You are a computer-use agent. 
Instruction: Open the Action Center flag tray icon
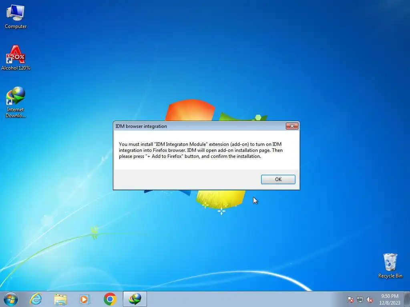[350, 299]
